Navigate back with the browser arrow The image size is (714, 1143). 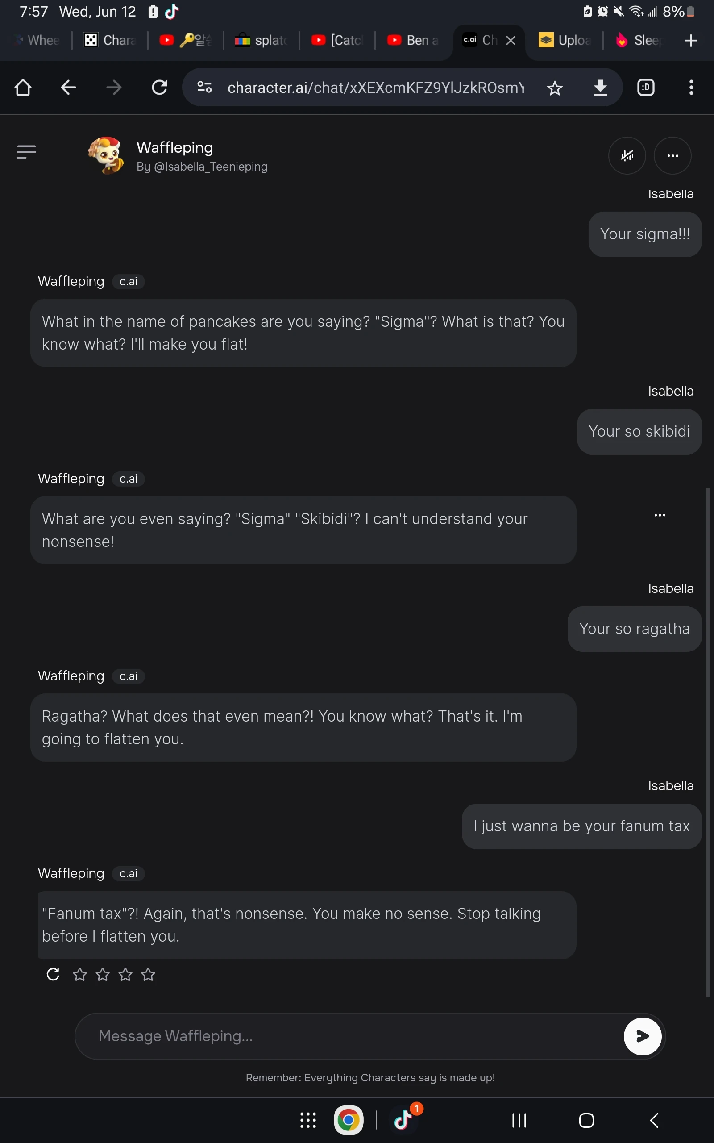[68, 88]
